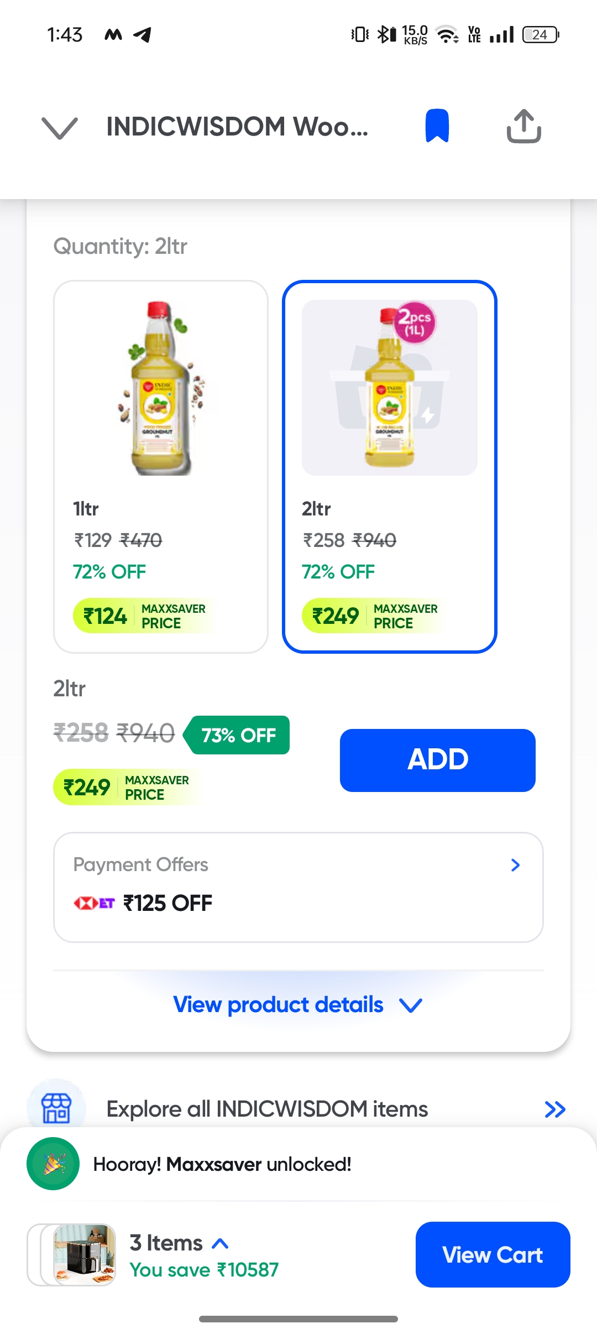This screenshot has height=1334, width=597.
Task: Open the Explore all INDICWISDOM items link
Action: 267,1109
